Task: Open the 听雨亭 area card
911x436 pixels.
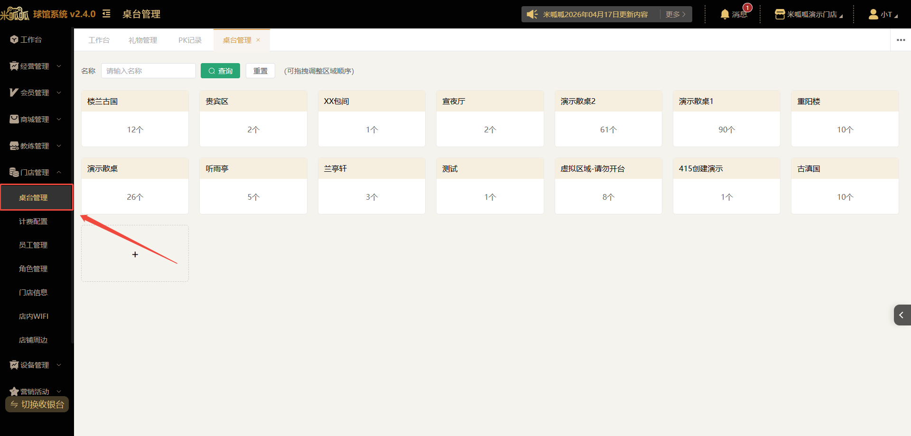Action: click(253, 186)
